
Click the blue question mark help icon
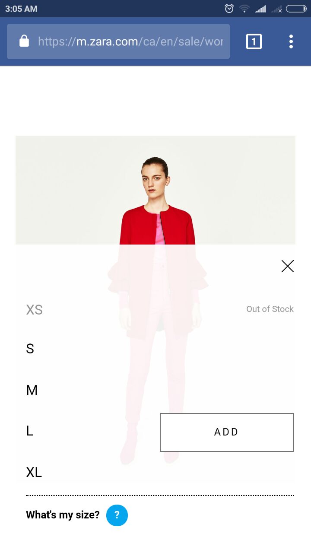click(x=117, y=515)
